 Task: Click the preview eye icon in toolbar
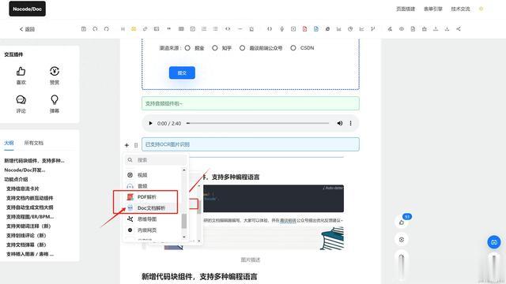click(x=402, y=29)
